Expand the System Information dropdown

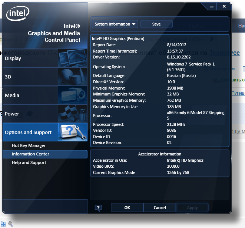tap(115, 24)
